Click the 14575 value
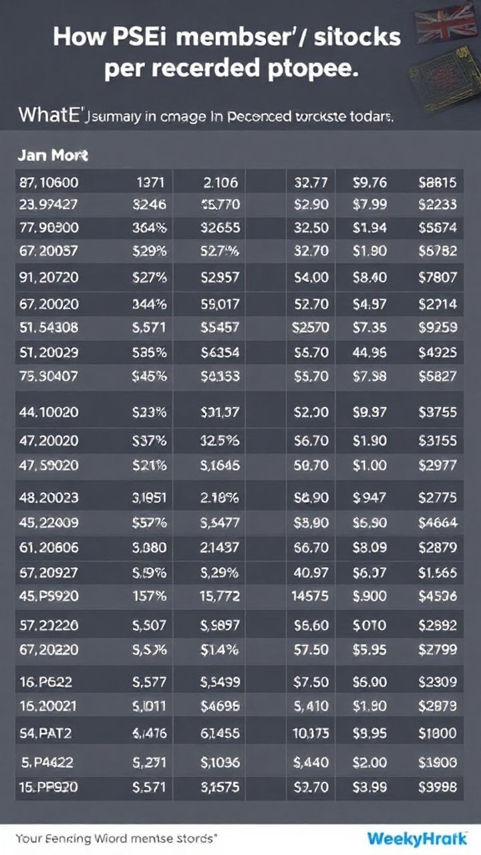 pyautogui.click(x=311, y=596)
